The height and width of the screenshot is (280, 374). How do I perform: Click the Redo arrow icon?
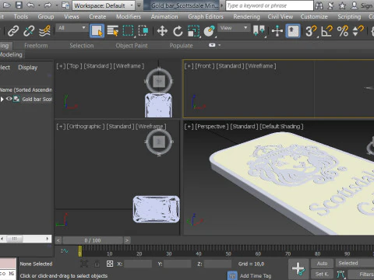point(48,5)
